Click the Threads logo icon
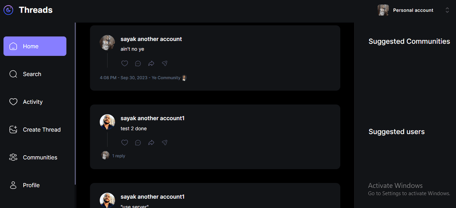The image size is (456, 208). point(8,10)
